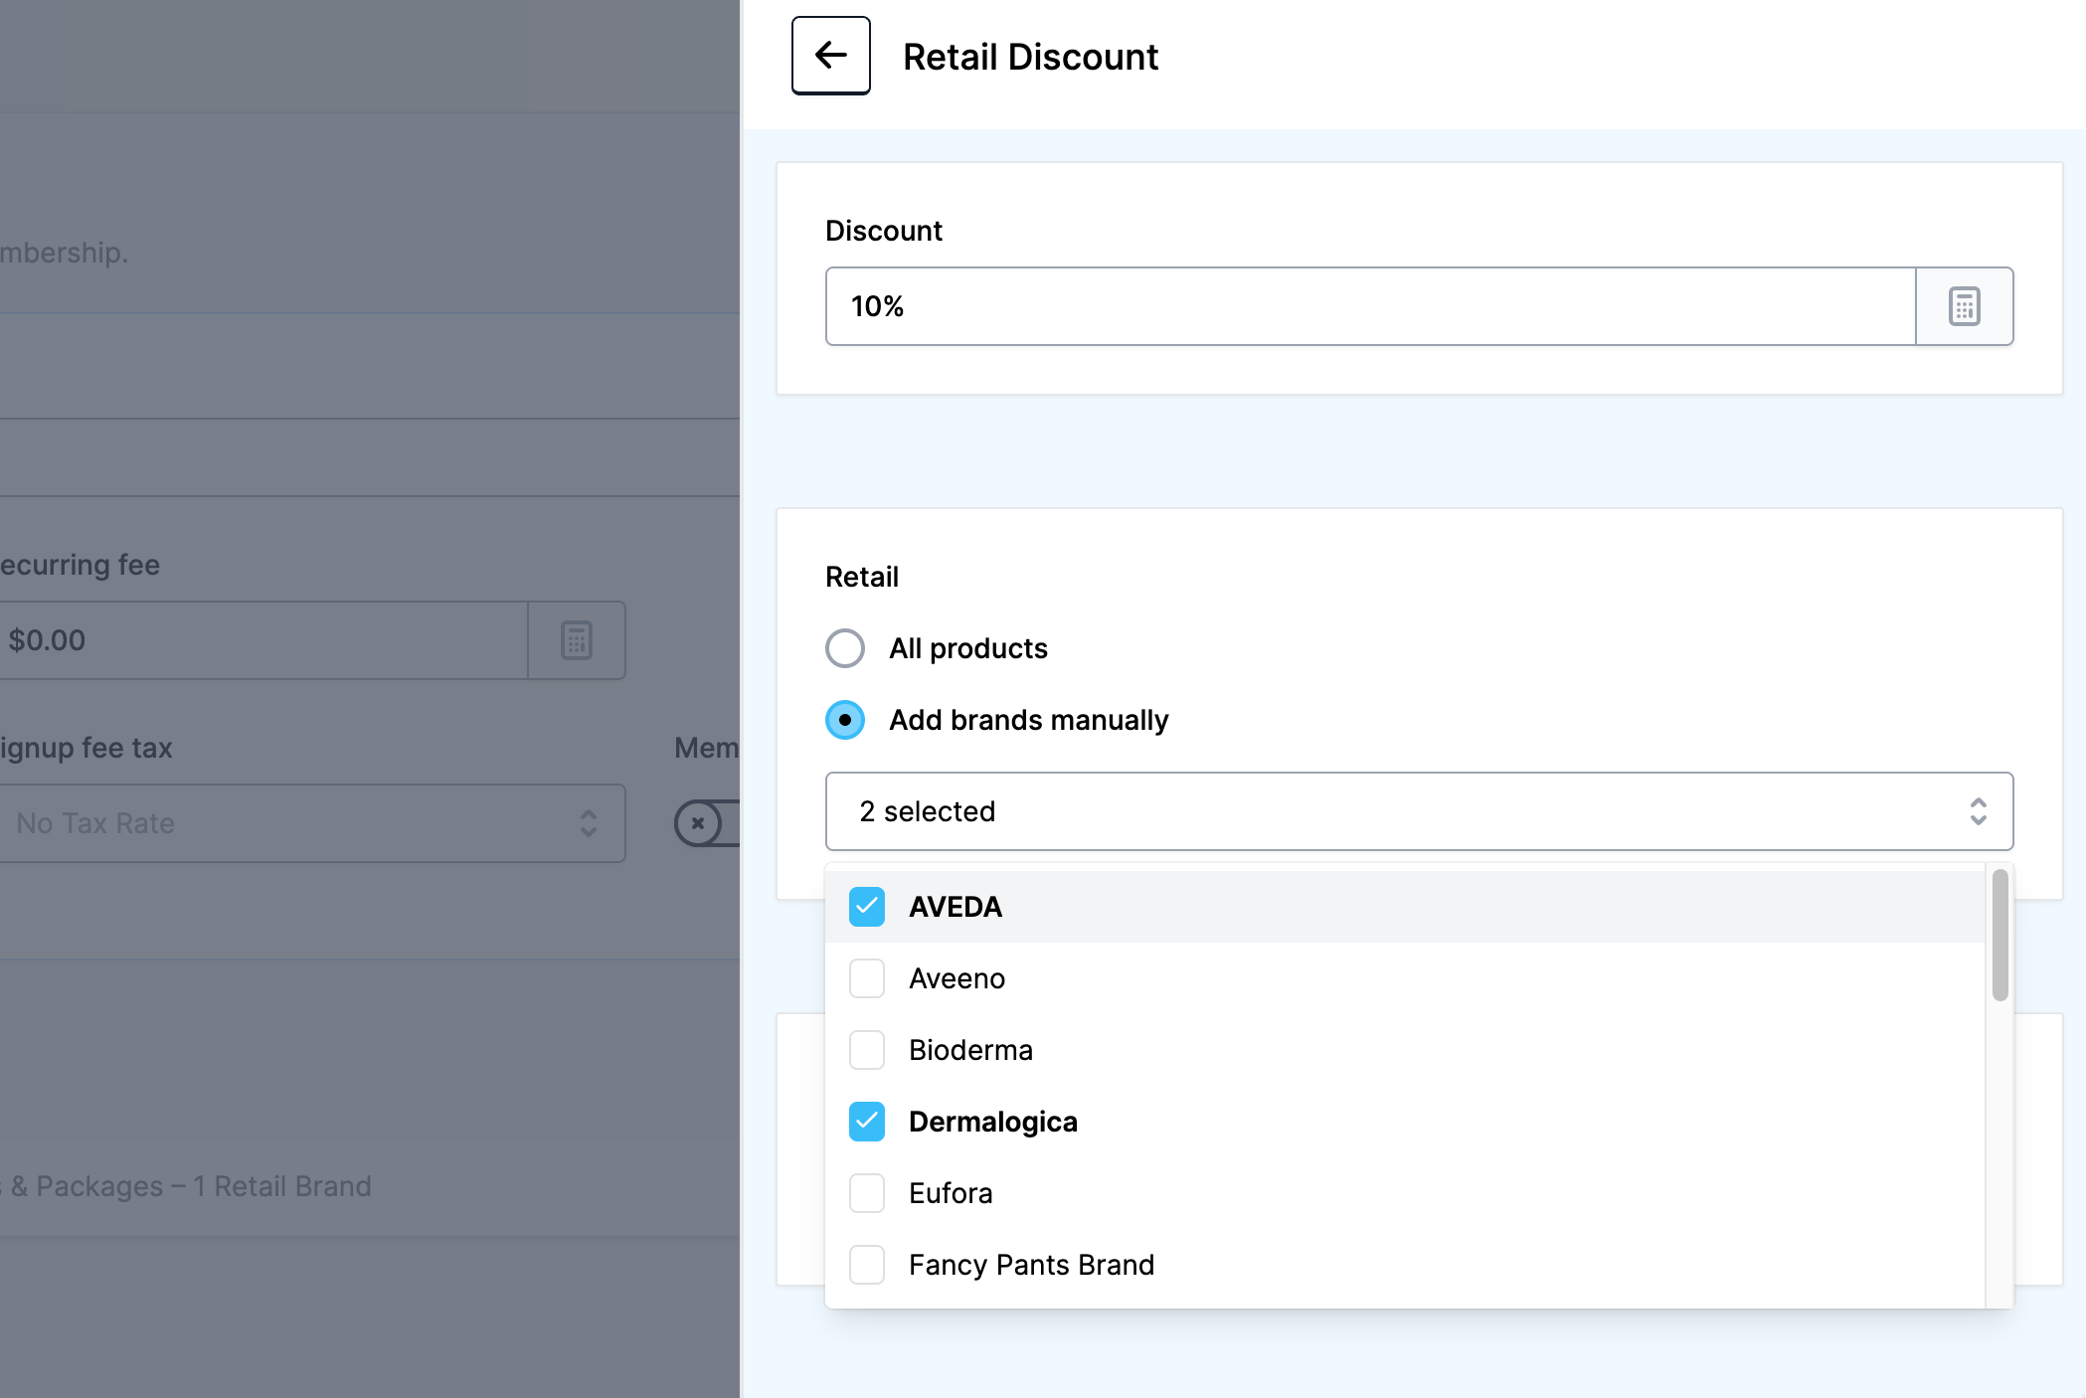The height and width of the screenshot is (1398, 2086).
Task: Select the All products radio option
Action: click(845, 648)
